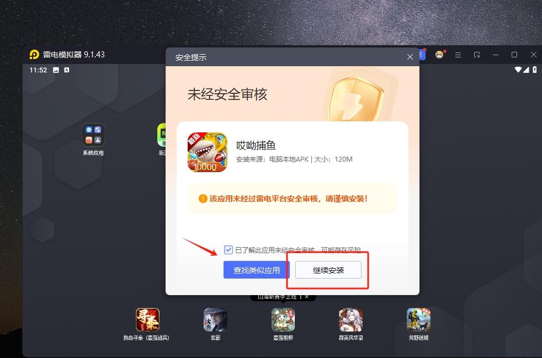Click the user avatar icon in title bar
Viewport: 542px width, 358px height.
(439, 55)
